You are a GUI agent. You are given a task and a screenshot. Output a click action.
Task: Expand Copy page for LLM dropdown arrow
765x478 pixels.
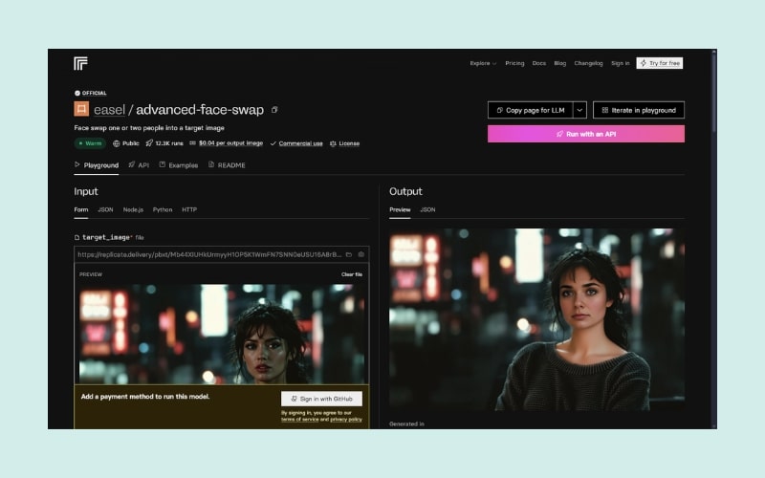(x=579, y=110)
